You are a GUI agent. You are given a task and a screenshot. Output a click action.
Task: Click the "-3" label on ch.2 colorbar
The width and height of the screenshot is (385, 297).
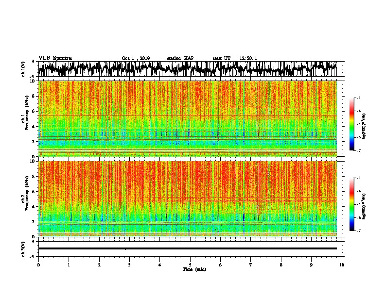pyautogui.click(x=359, y=178)
